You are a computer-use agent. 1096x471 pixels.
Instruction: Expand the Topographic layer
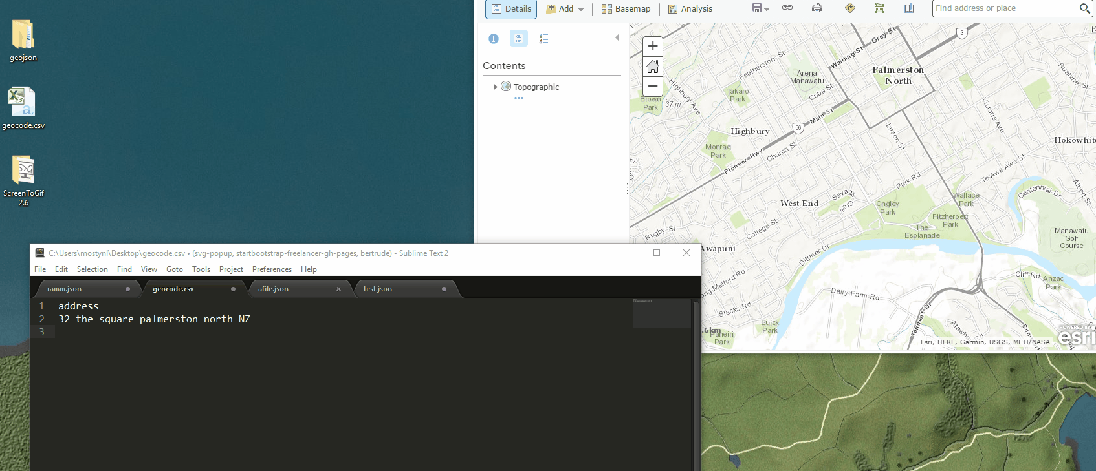495,87
